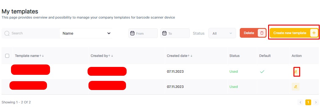
Task: Click the search magnifier icon
Action: click(x=7, y=33)
